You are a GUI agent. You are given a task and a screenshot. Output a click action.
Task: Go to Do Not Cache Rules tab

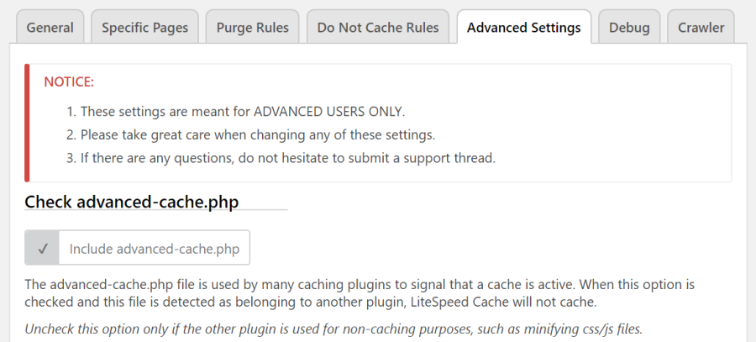(378, 27)
